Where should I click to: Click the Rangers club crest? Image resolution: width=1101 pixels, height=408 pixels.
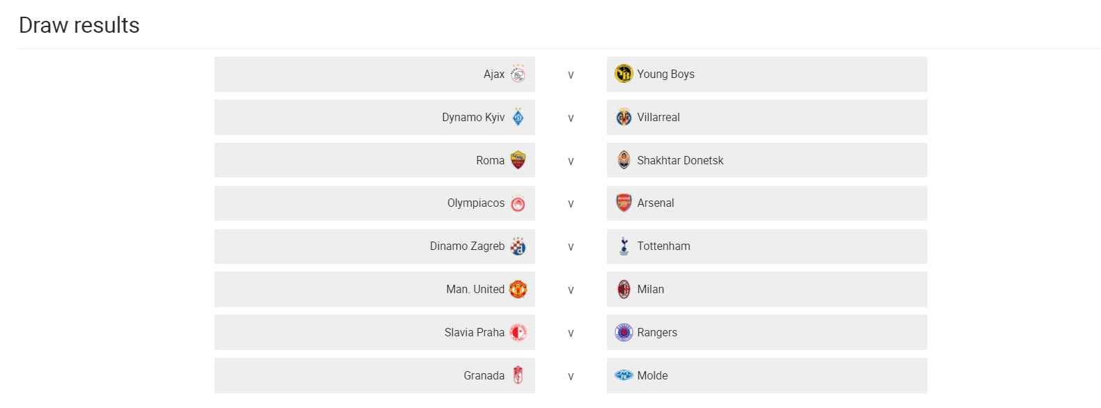(x=624, y=332)
